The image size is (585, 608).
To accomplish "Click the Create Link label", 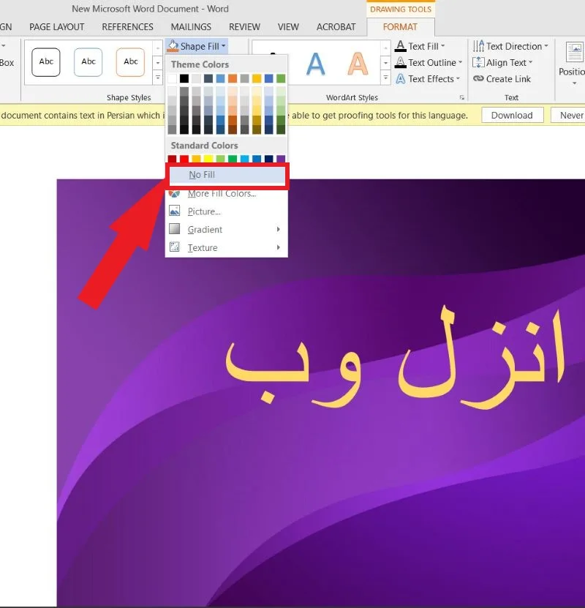I will [508, 79].
